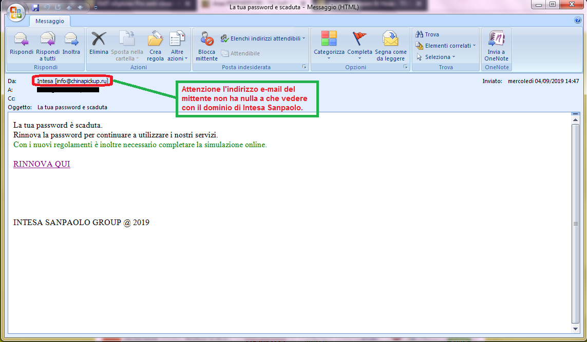Click Rispondi a tutti to reply all

tap(48, 46)
